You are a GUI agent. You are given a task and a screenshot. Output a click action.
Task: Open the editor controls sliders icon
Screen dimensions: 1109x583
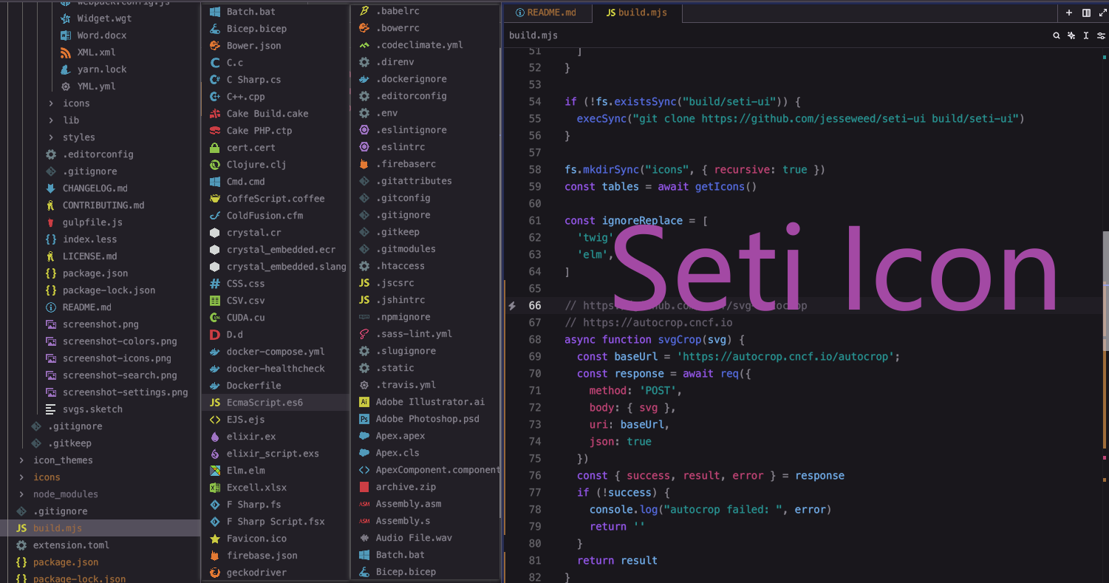(1101, 35)
